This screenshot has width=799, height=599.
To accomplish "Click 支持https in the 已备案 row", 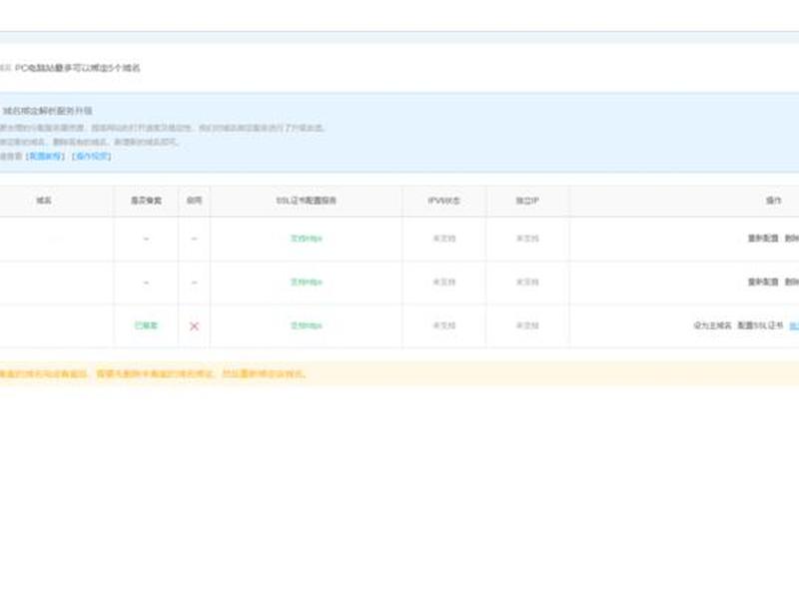I will click(307, 325).
